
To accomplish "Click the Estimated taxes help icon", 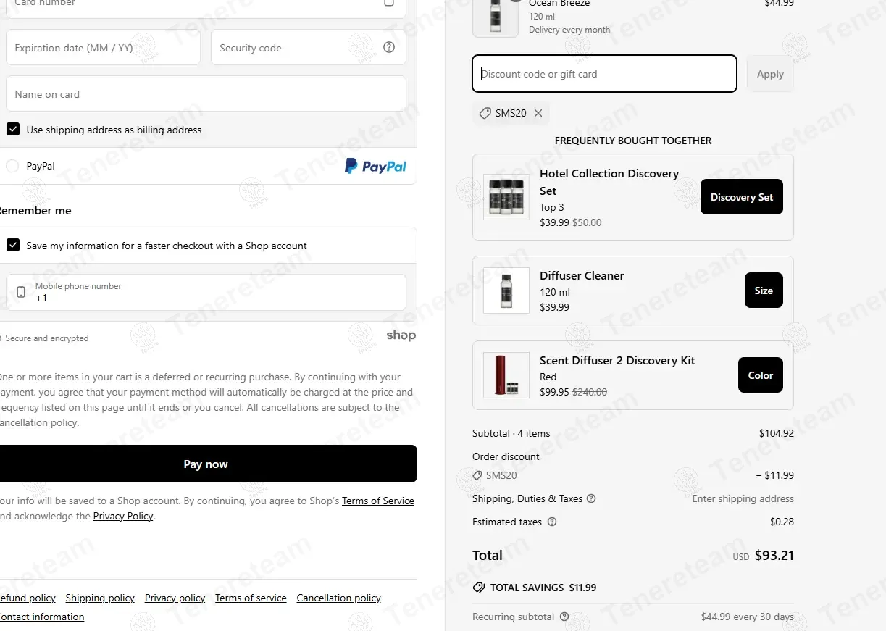I will 552,522.
